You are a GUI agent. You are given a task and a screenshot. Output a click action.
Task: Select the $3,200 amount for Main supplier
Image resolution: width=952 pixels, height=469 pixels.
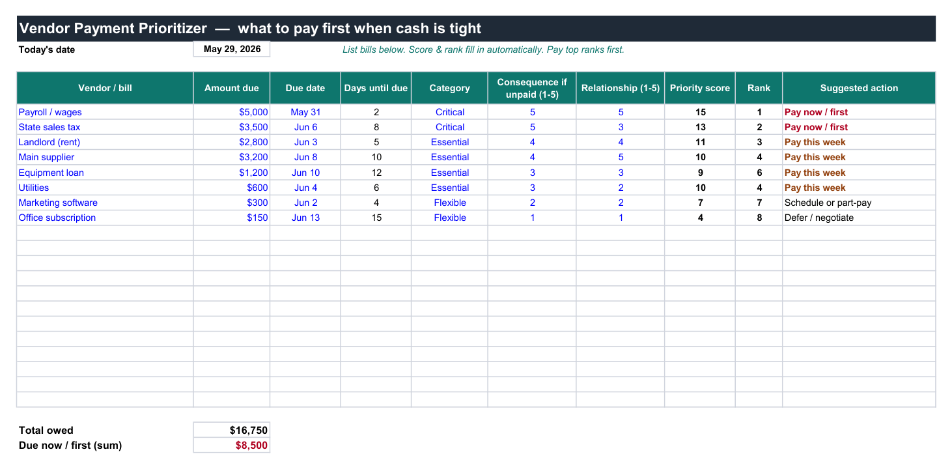tap(232, 157)
